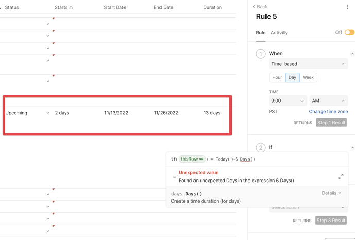This screenshot has height=240, width=355.
Task: Switch to the Activity tab
Action: (279, 33)
